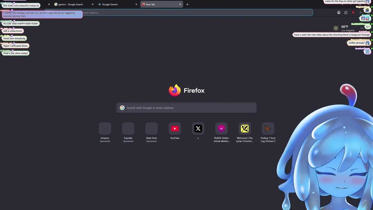
Task: Click the '6-7' chat bubble
Action: (368, 27)
